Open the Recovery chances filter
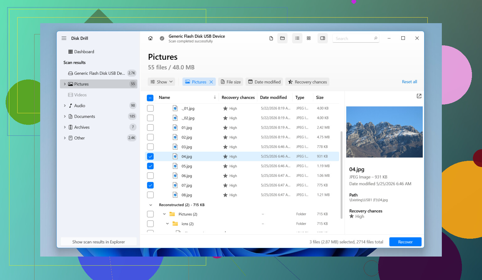Image resolution: width=482 pixels, height=280 pixels. [x=307, y=82]
